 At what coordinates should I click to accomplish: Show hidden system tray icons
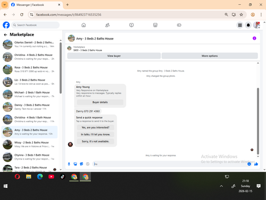coord(221,186)
